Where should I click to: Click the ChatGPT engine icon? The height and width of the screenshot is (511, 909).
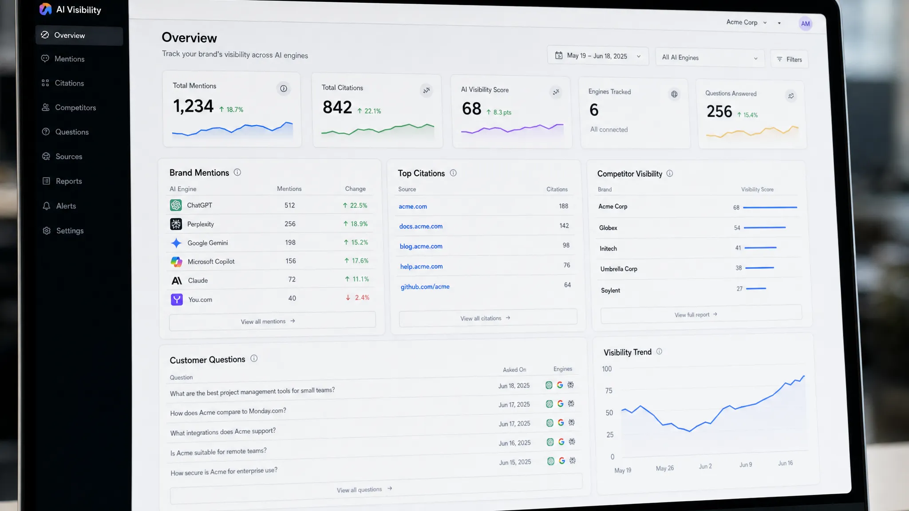[x=176, y=205]
